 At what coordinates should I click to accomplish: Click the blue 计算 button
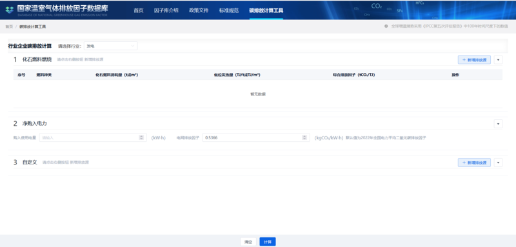coord(268,242)
